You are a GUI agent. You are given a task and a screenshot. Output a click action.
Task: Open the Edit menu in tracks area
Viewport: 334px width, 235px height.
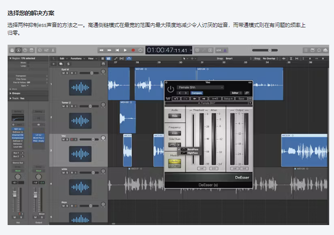[x=63, y=59]
